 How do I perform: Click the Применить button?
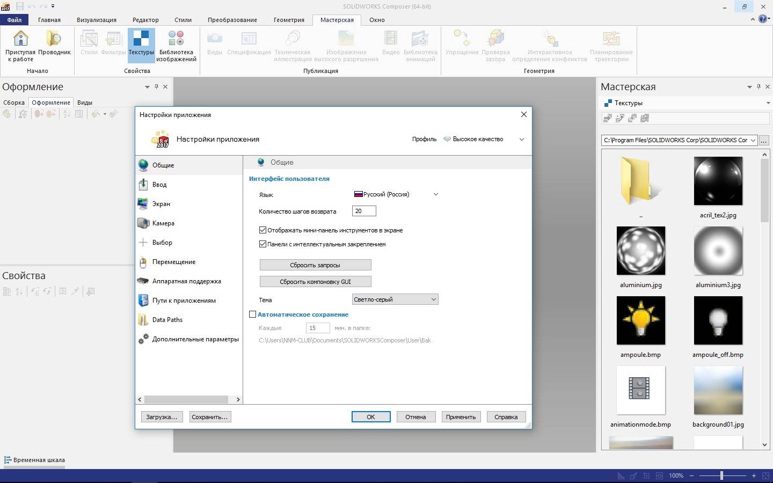(x=461, y=417)
